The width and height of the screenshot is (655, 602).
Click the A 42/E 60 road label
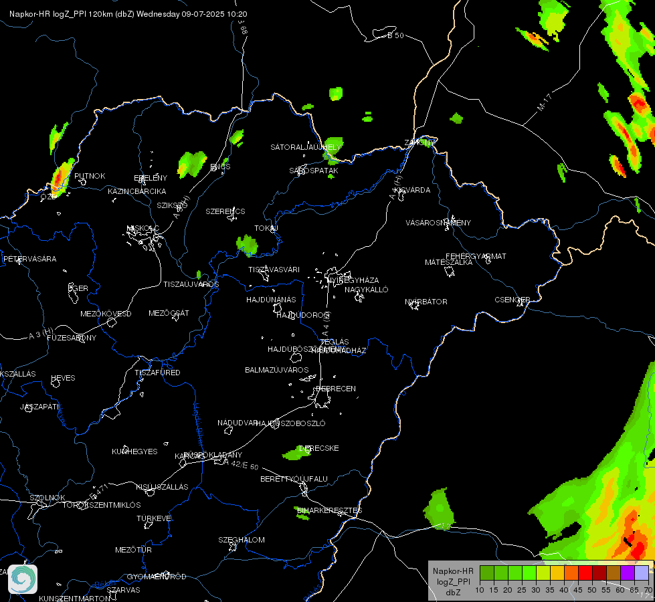[241, 465]
